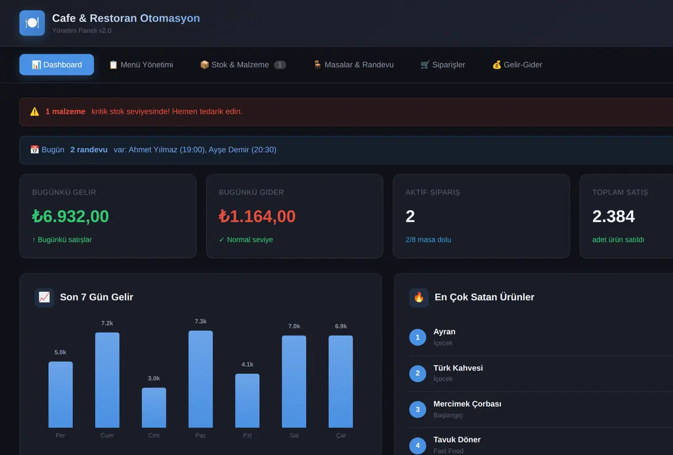Screen dimensions: 673x455
Task: Click the rank 2 badge next to Türk Kahvesi
Action: 418,373
